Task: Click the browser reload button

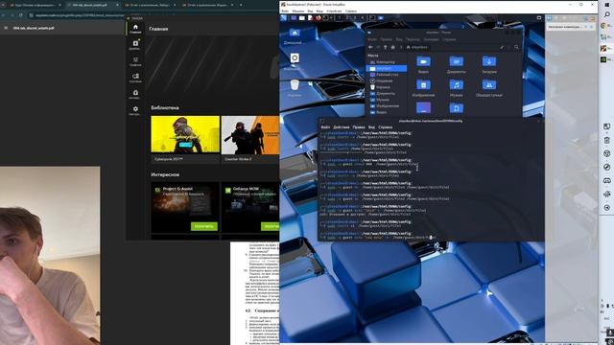Action: tap(21, 15)
